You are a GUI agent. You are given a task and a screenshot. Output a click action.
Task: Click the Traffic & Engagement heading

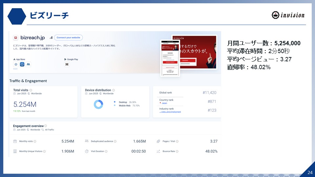pos(28,81)
